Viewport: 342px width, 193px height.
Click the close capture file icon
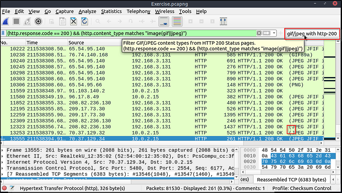pyautogui.click(x=74, y=21)
